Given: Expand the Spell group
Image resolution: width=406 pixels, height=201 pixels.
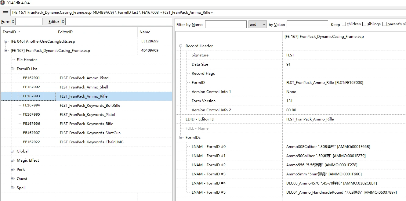Looking at the screenshot, I should pos(12,188).
